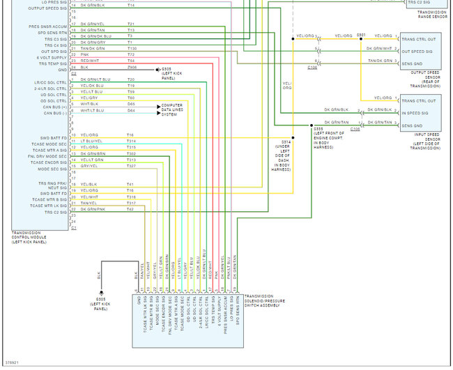Select the 'TRS C4 SIG' pin label
This screenshot has height=370, width=453.
click(56, 45)
